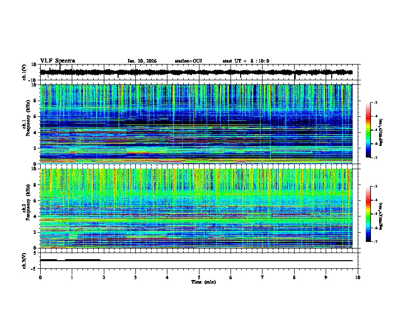The width and height of the screenshot is (403, 311).
Task: Click time axis tick label "0"
Action: tap(40, 277)
